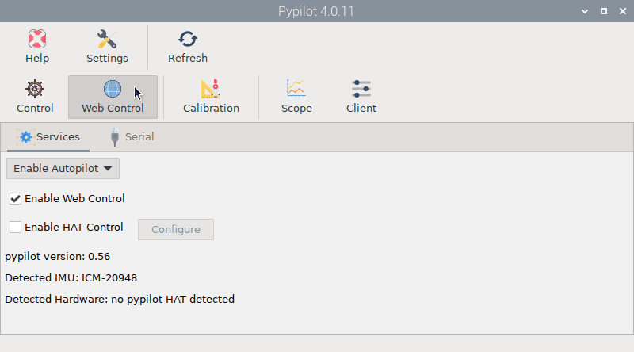
Task: Open the Control ship wheel icon
Action: 35,89
